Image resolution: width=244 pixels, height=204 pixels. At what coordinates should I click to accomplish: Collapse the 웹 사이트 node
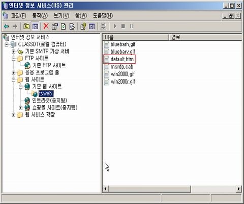pyautogui.click(x=13, y=80)
